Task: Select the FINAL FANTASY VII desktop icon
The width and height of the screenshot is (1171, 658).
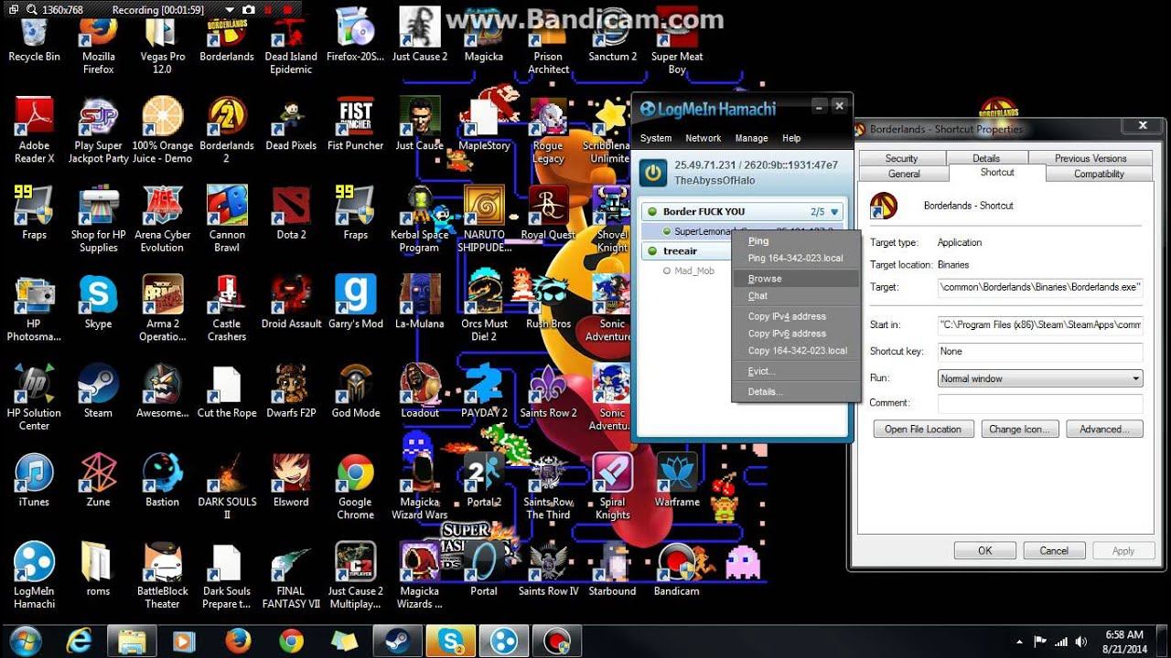Action: tap(291, 575)
